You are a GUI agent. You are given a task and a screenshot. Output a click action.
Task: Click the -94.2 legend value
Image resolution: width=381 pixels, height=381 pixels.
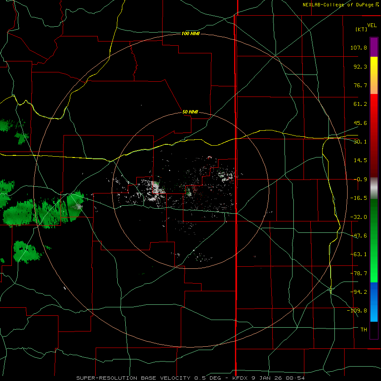pos(359,292)
